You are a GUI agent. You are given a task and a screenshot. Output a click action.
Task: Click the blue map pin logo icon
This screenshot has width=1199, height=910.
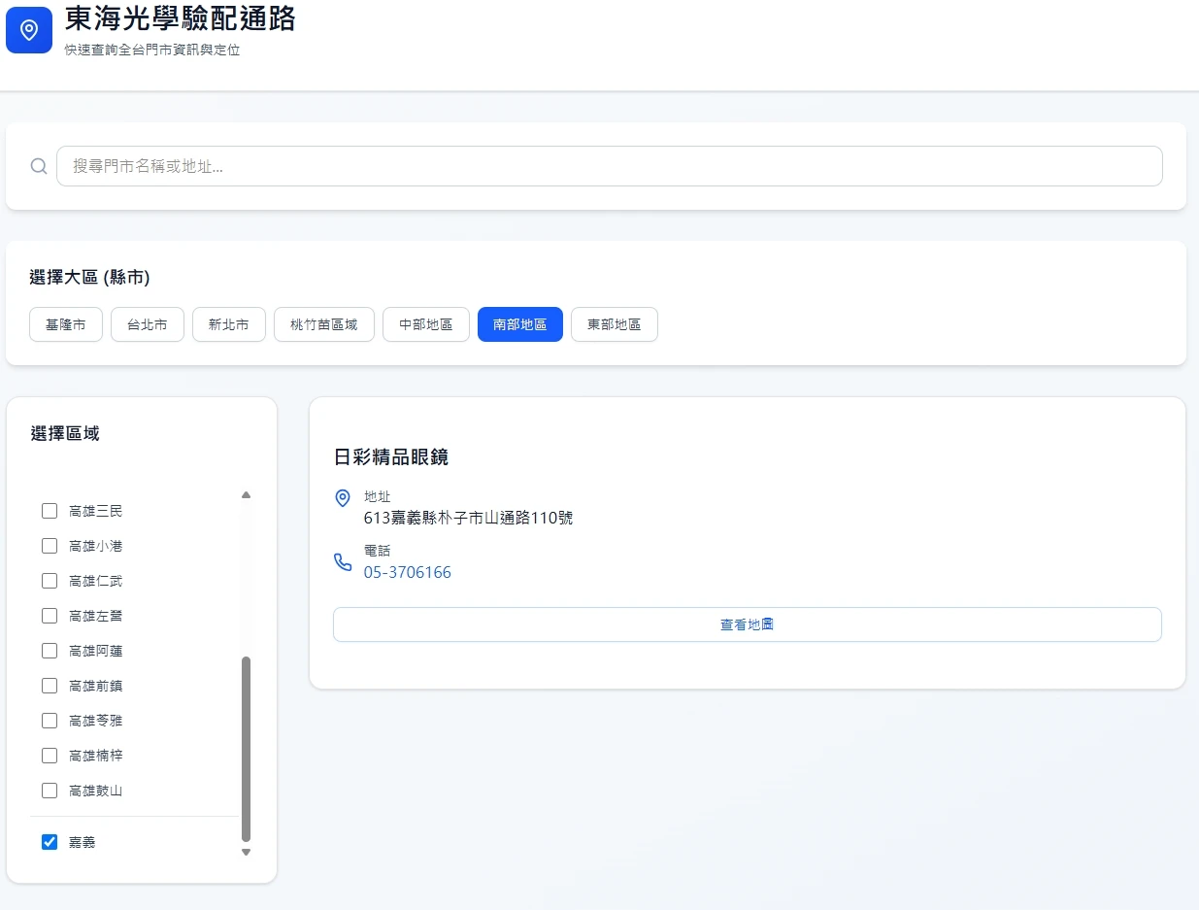pyautogui.click(x=29, y=30)
